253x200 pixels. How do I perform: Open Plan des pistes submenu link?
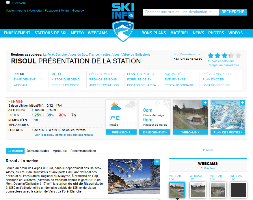pyautogui.click(x=140, y=74)
